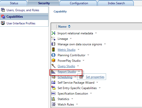This screenshot has height=108, width=142.
Task: Click the PowerPlay Studio cube icon
Action: 53,60
